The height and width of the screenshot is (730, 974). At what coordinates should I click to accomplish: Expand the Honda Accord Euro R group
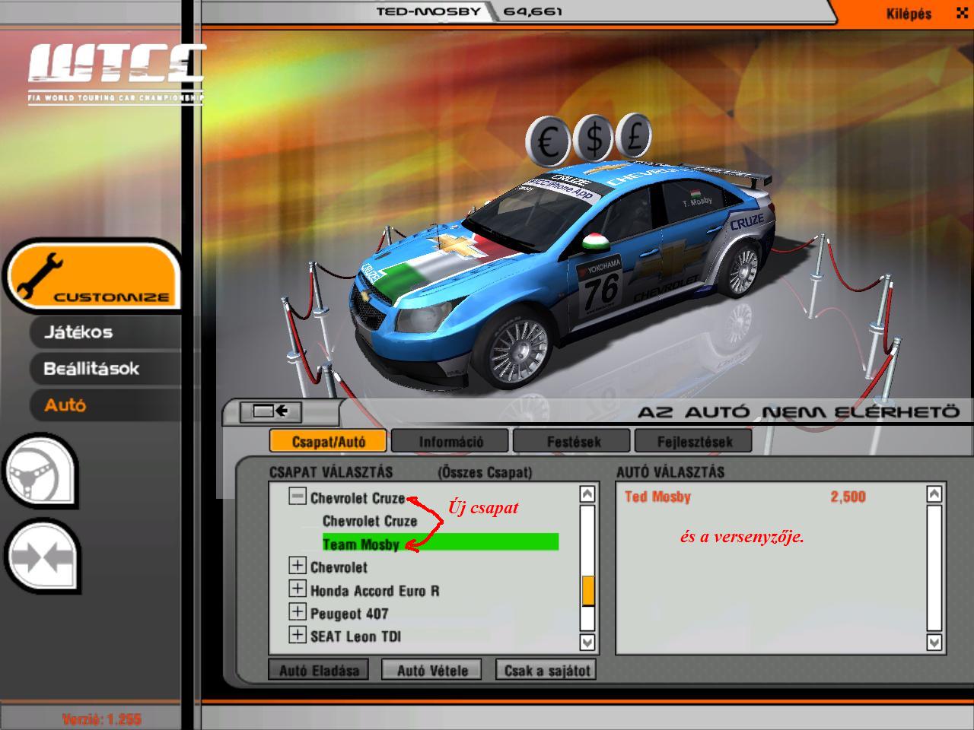pyautogui.click(x=298, y=589)
